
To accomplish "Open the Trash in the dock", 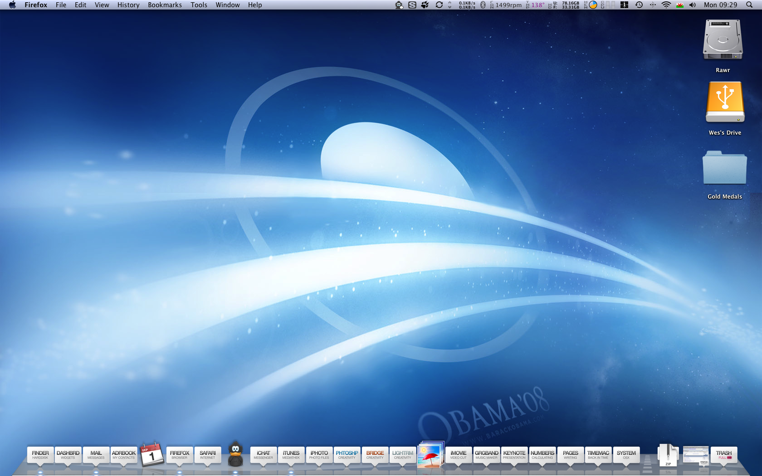I will tap(724, 455).
